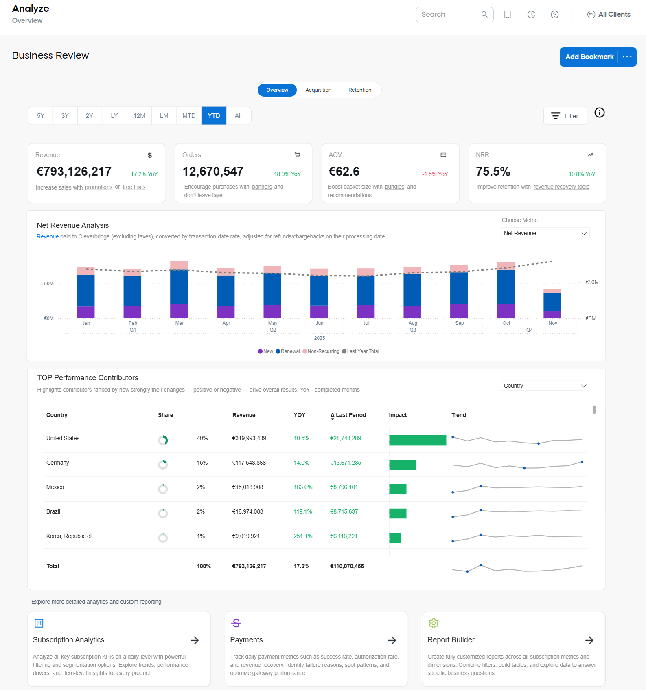
Task: Click the Subscription Analytics arrow icon
Action: click(195, 640)
